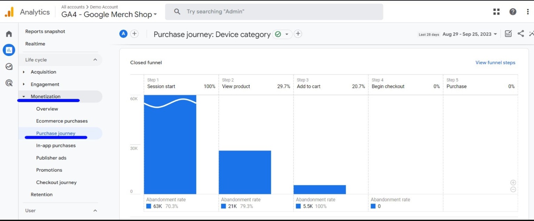This screenshot has height=221, width=534.
Task: Click the Add to cart funnel bar
Action: coord(320,190)
